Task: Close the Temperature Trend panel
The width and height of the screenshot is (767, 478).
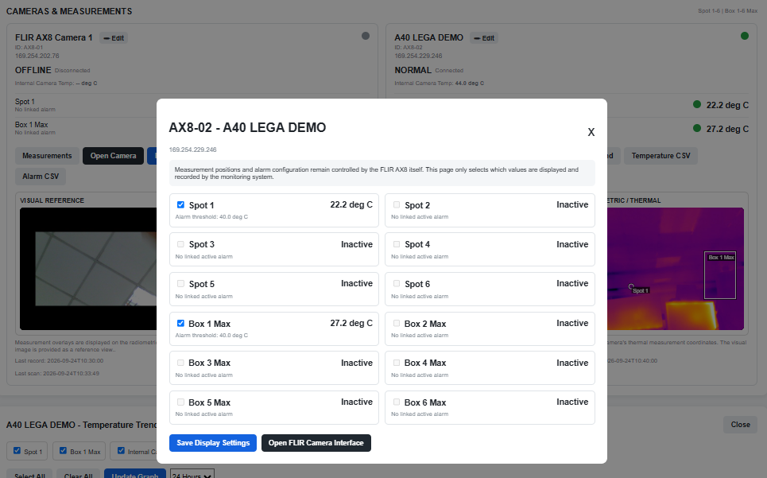Action: [x=740, y=425]
